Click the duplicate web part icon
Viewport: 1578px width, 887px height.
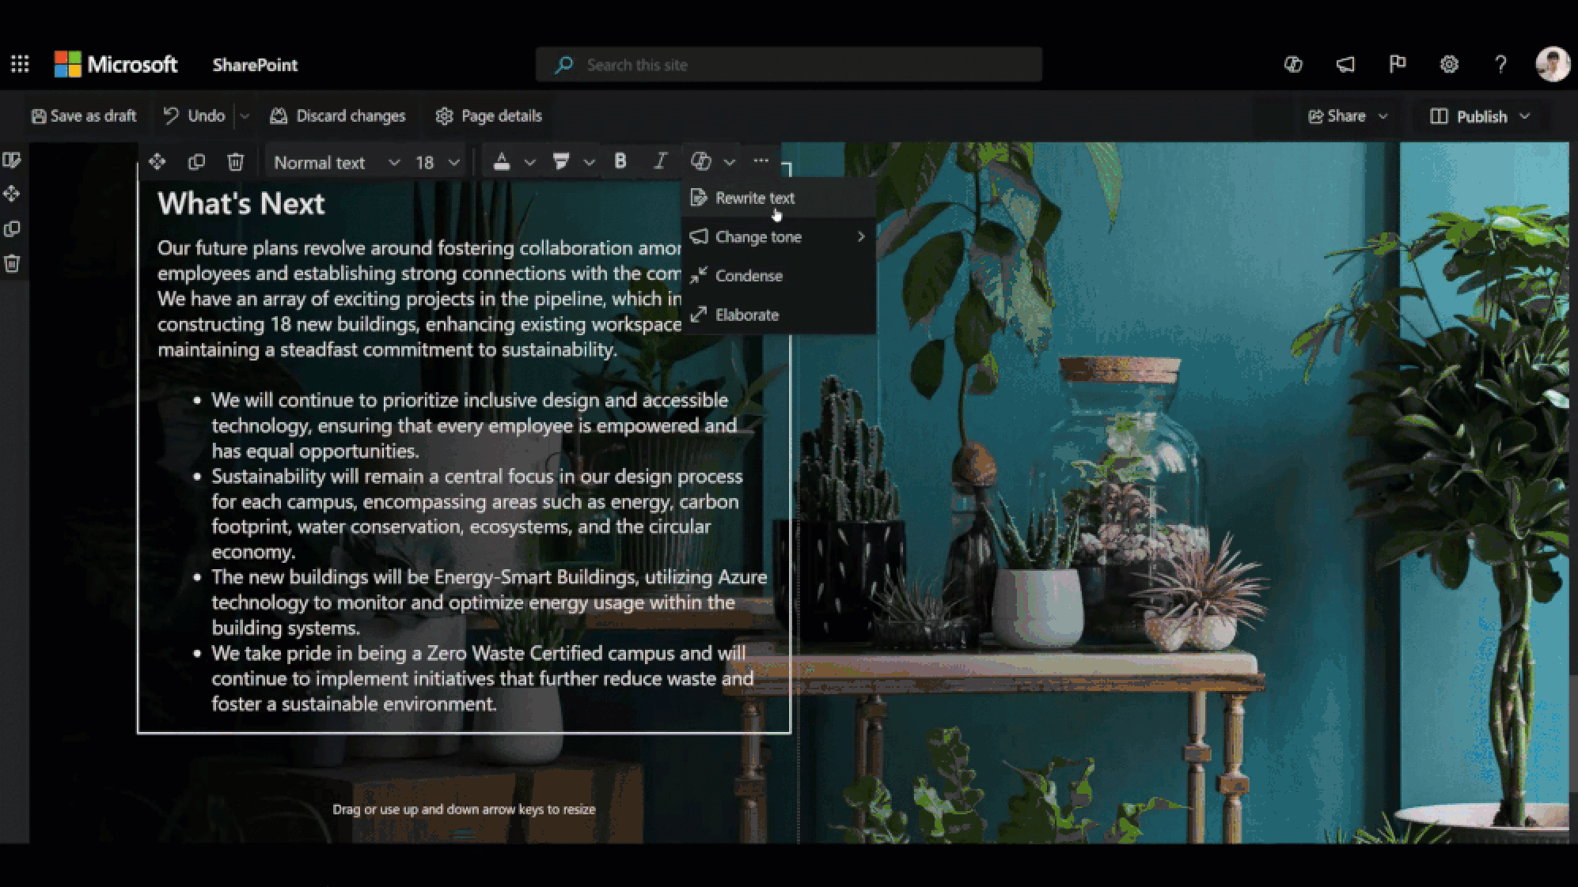pos(196,162)
